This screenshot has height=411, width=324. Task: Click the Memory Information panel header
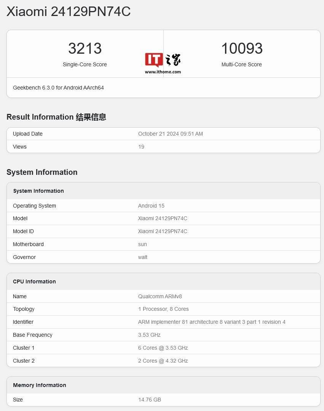coord(40,385)
